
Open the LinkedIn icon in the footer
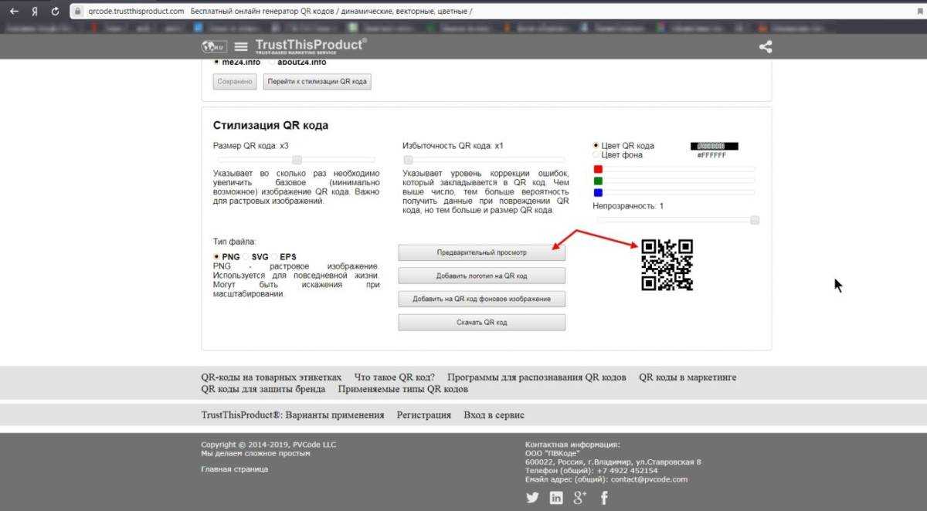pos(556,498)
